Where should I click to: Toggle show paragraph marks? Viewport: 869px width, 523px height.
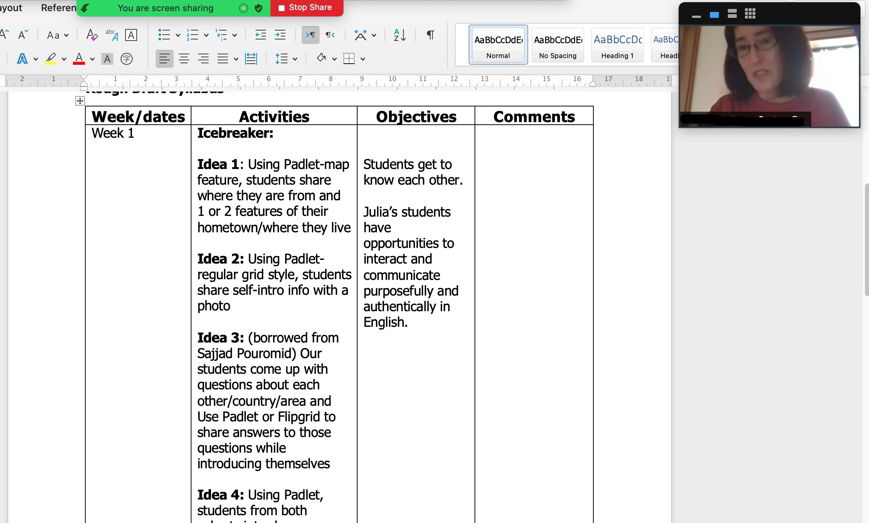430,35
